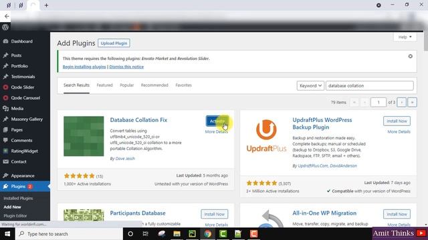Click the current page number field
428x240 pixels.
click(x=379, y=102)
